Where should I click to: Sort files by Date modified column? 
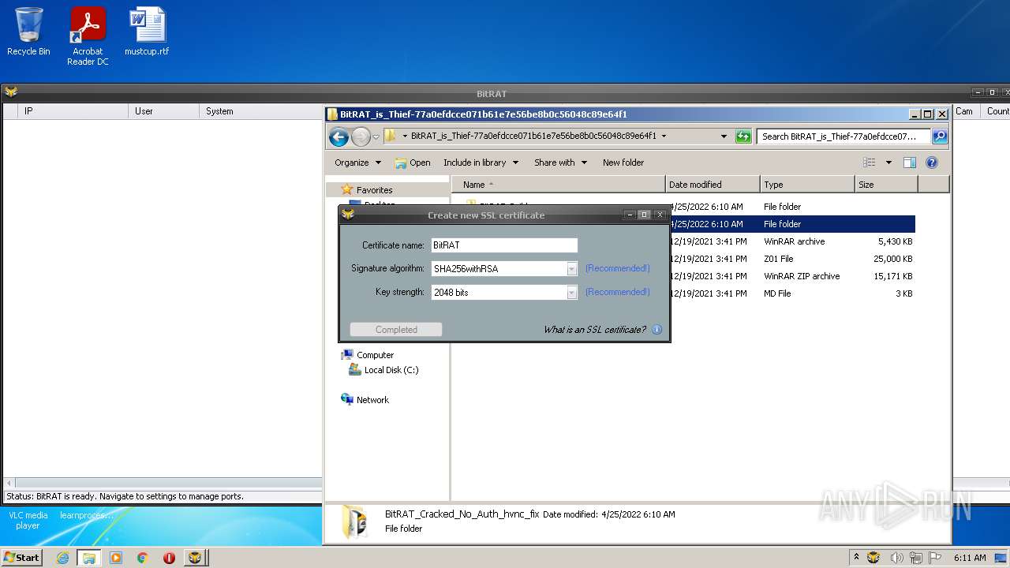point(713,185)
